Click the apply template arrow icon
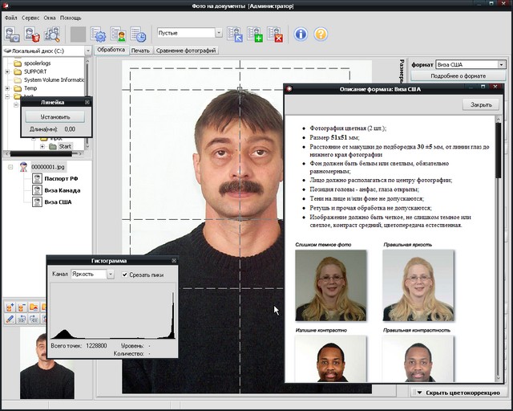 (x=235, y=35)
